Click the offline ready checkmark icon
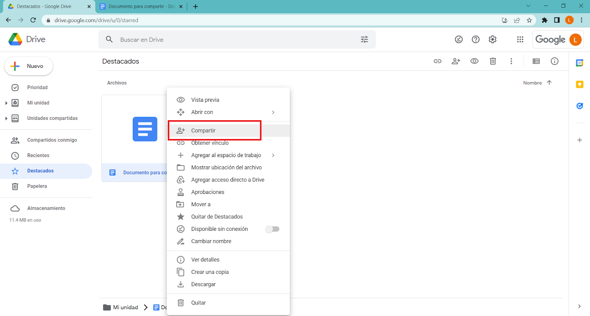The height and width of the screenshot is (316, 590). [x=459, y=39]
